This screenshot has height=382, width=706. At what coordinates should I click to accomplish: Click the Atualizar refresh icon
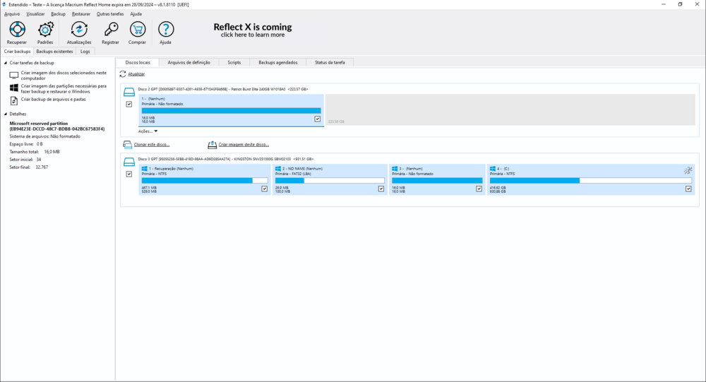click(123, 73)
